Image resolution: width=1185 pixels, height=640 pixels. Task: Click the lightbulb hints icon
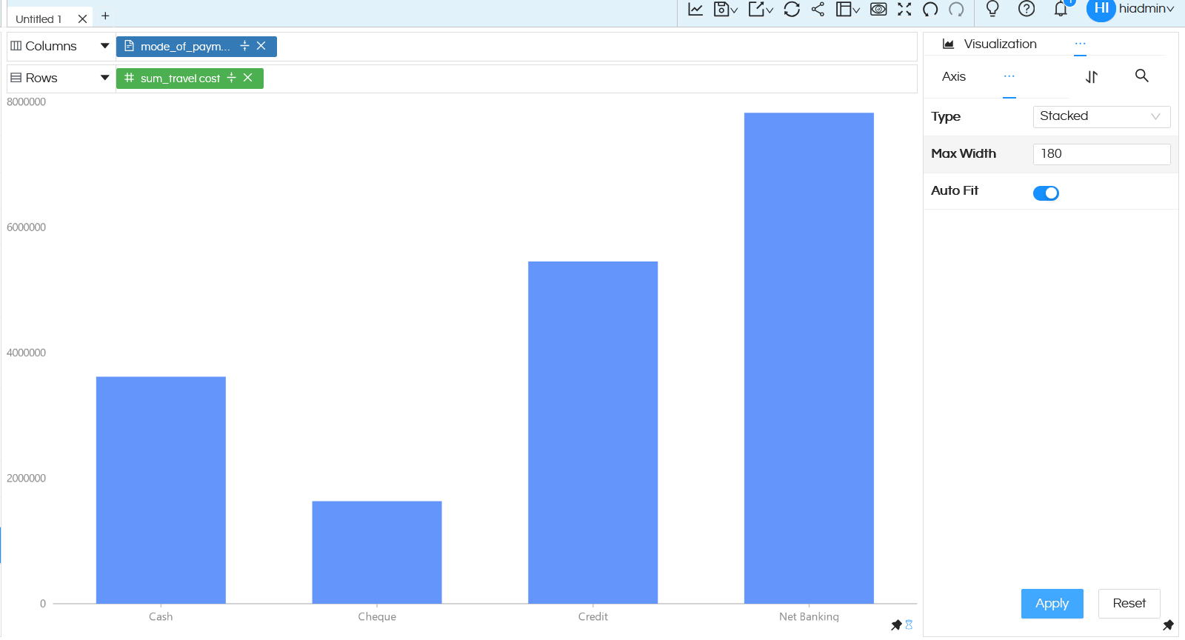(x=992, y=9)
